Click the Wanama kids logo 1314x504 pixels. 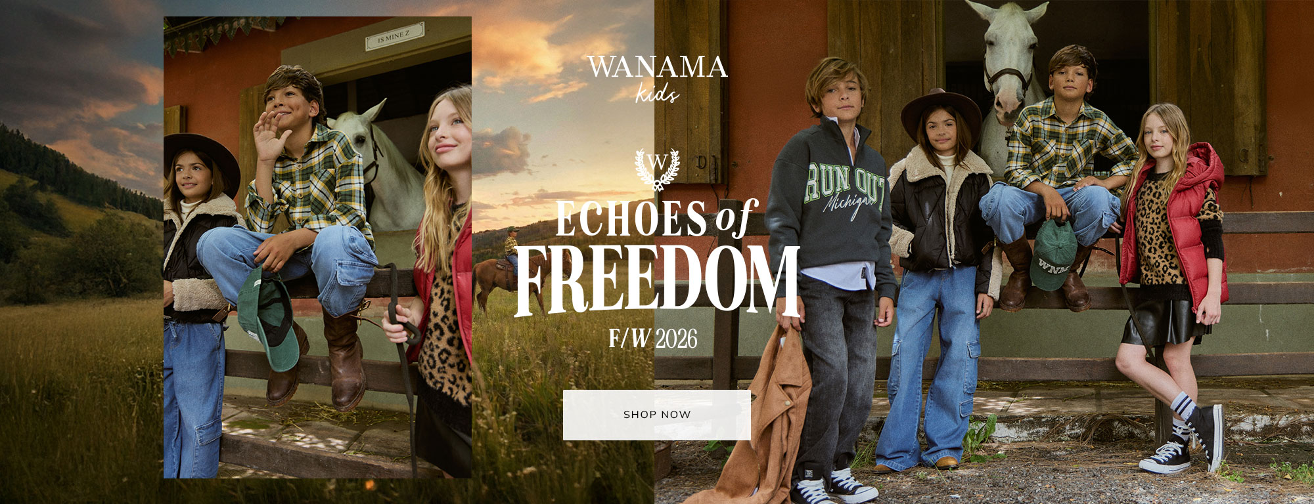[657, 79]
